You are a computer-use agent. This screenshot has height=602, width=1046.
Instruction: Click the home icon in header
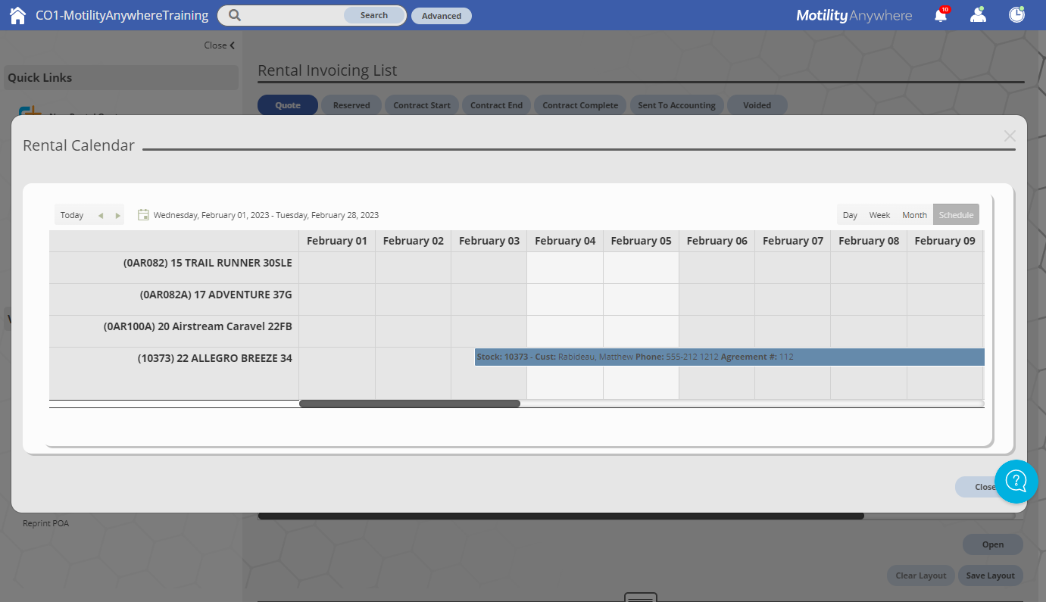pyautogui.click(x=17, y=15)
